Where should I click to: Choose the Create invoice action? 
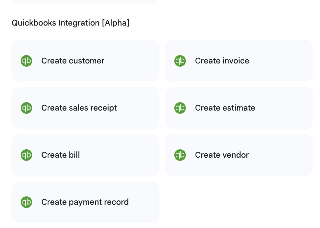tap(222, 61)
